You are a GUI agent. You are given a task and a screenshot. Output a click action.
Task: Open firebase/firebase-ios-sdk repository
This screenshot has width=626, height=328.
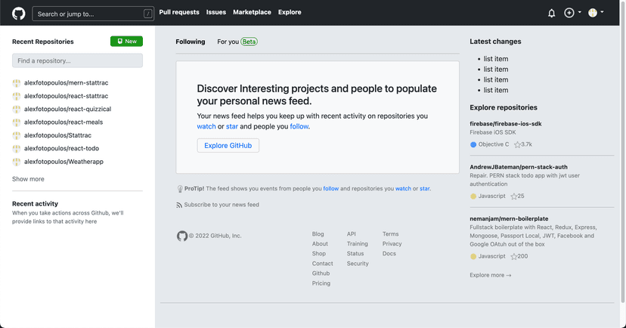pos(506,124)
